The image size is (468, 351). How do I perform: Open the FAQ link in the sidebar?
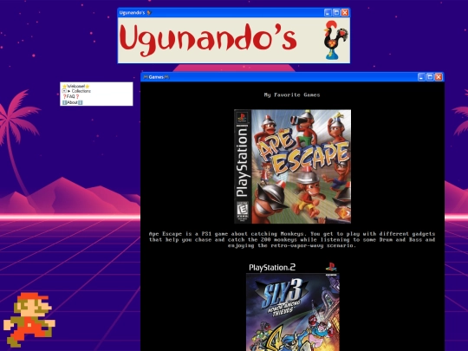(71, 96)
